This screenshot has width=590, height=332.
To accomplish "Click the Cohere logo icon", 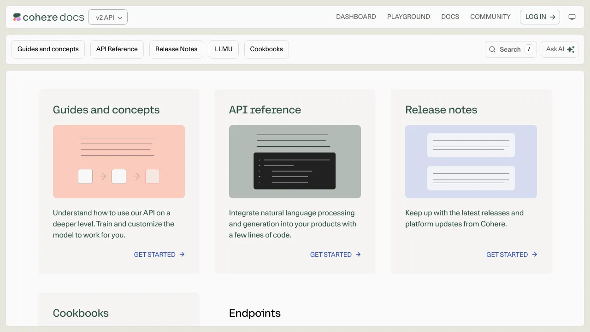I will [x=17, y=18].
